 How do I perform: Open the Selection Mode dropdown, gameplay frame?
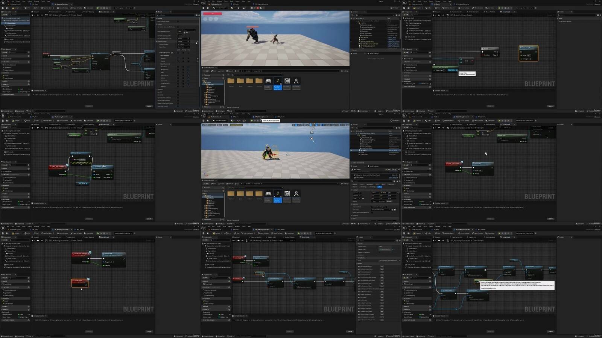(220, 8)
